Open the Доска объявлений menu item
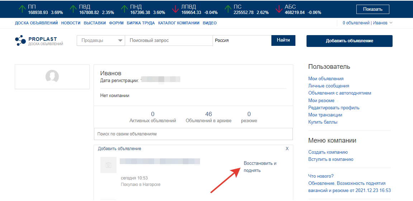The height and width of the screenshot is (201, 413). [36, 23]
